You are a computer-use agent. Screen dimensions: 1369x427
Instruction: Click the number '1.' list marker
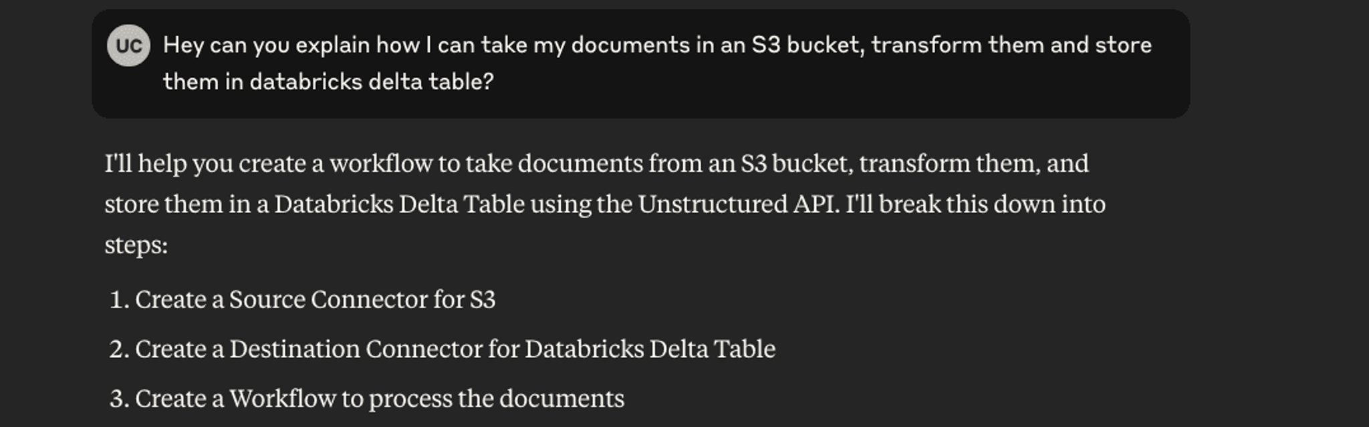tap(120, 299)
